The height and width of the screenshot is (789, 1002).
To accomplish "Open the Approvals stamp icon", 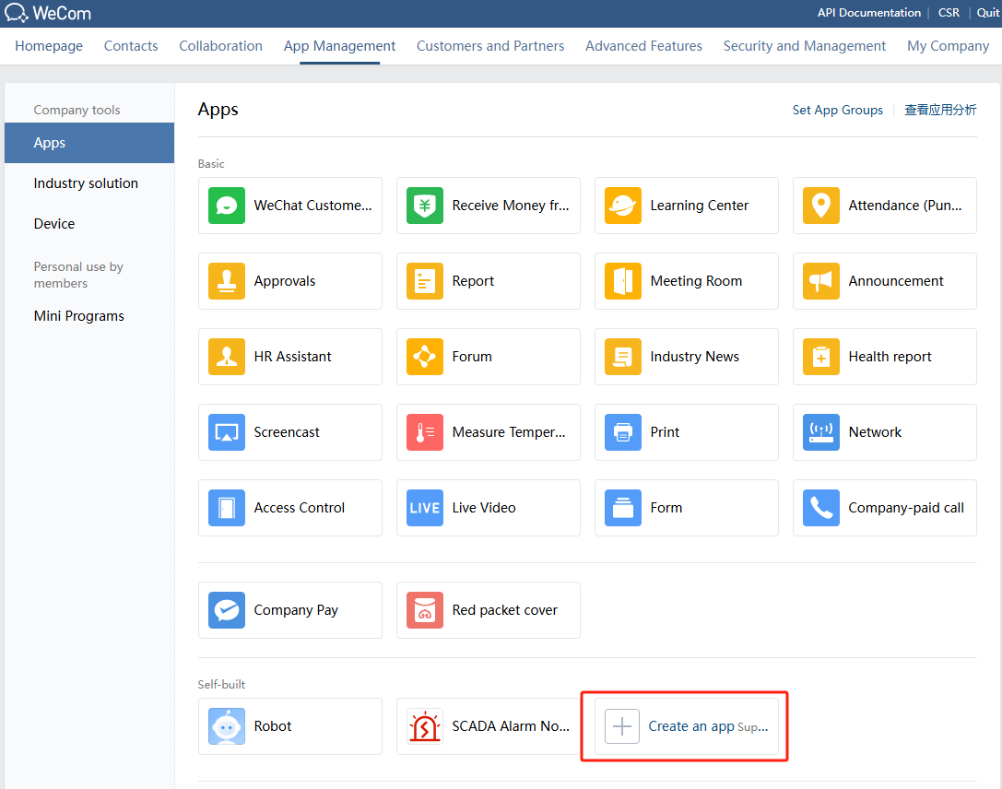I will [x=226, y=281].
